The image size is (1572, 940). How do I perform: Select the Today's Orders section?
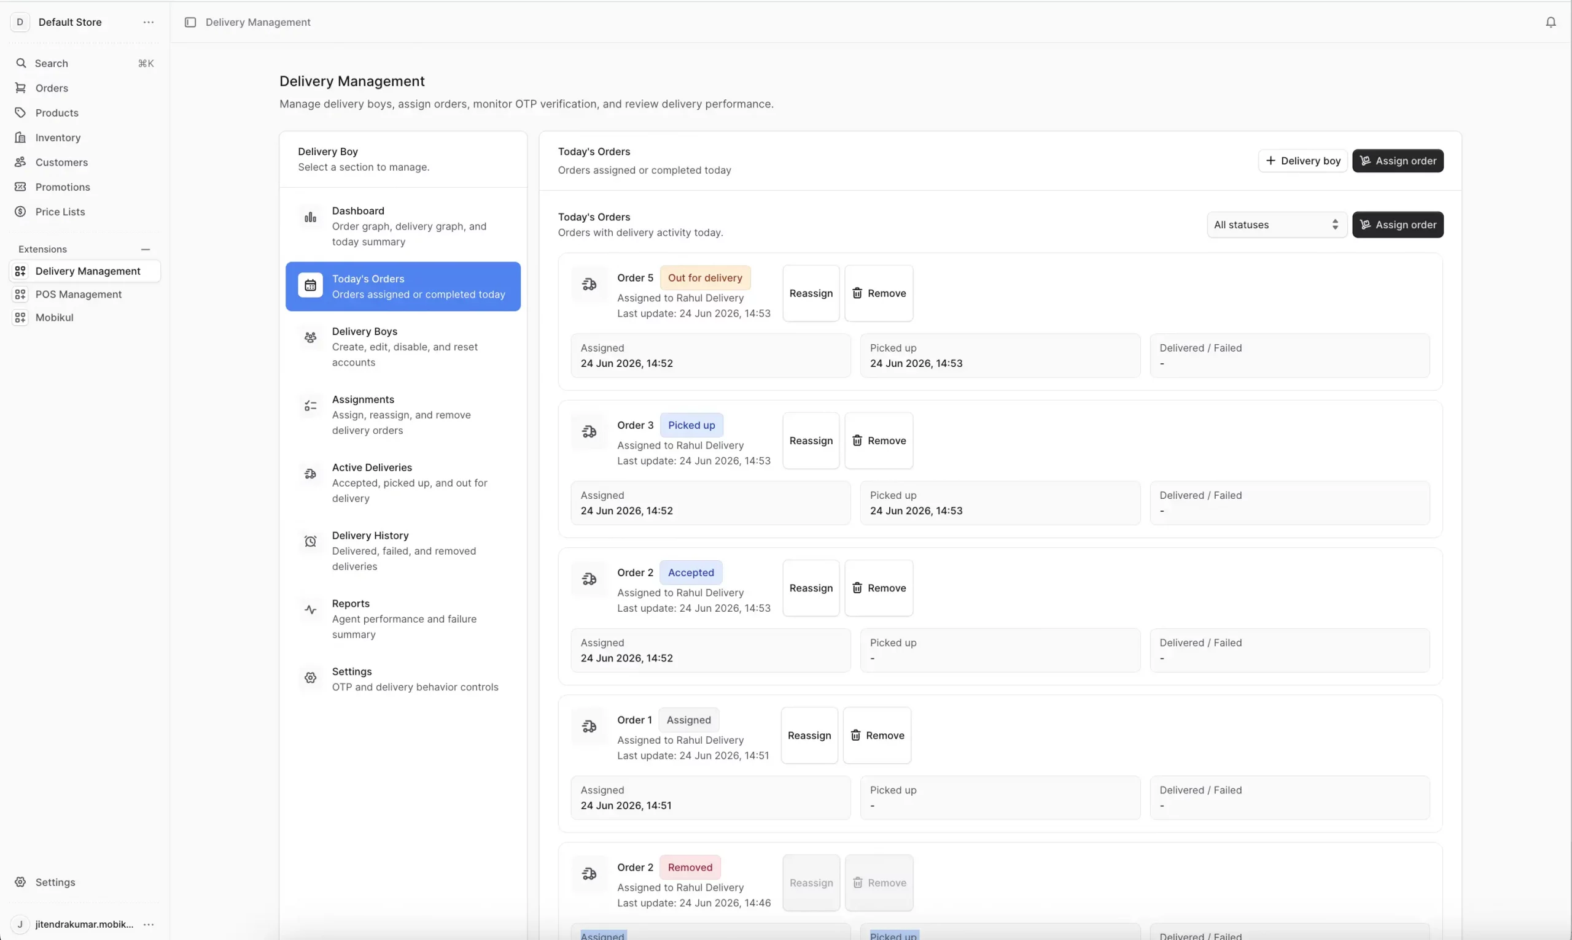[x=403, y=287]
